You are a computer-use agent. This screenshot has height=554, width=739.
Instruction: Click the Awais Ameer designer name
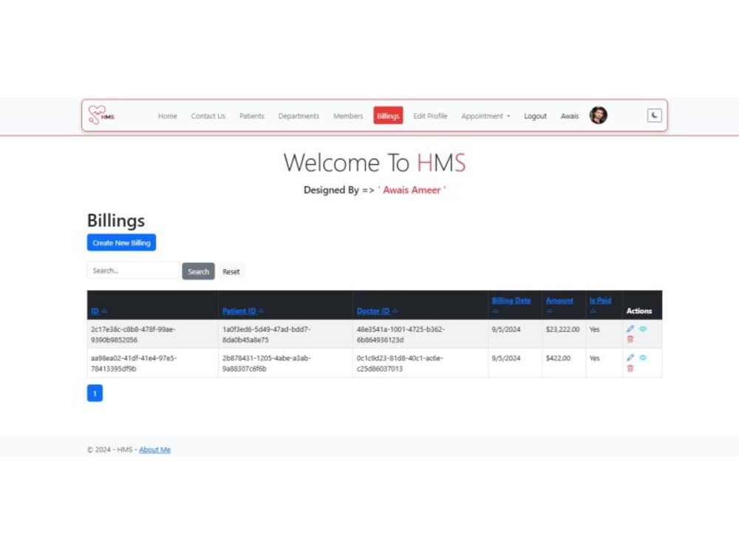(412, 190)
